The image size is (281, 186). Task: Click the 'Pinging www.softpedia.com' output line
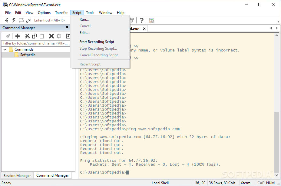155,137
